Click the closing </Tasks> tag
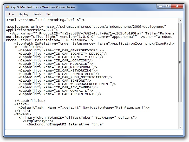 pos(23,111)
